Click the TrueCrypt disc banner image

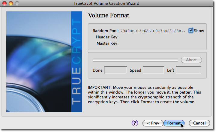[x=44, y=62]
